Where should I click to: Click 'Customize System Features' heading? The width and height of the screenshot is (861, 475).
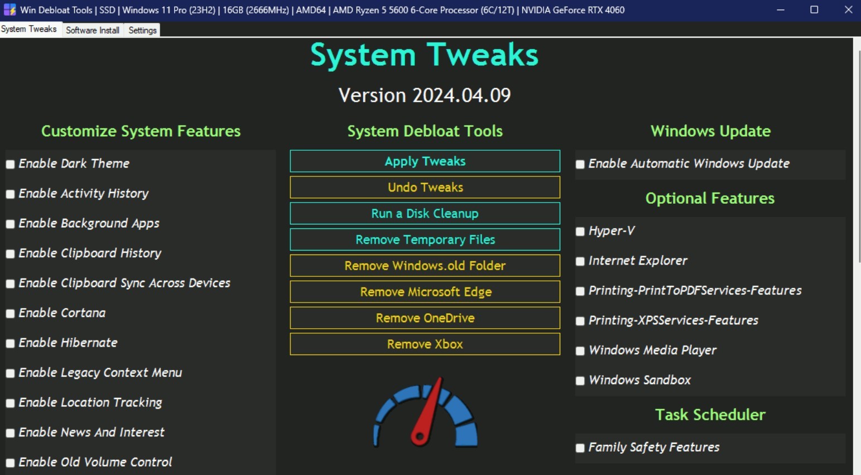(x=141, y=131)
